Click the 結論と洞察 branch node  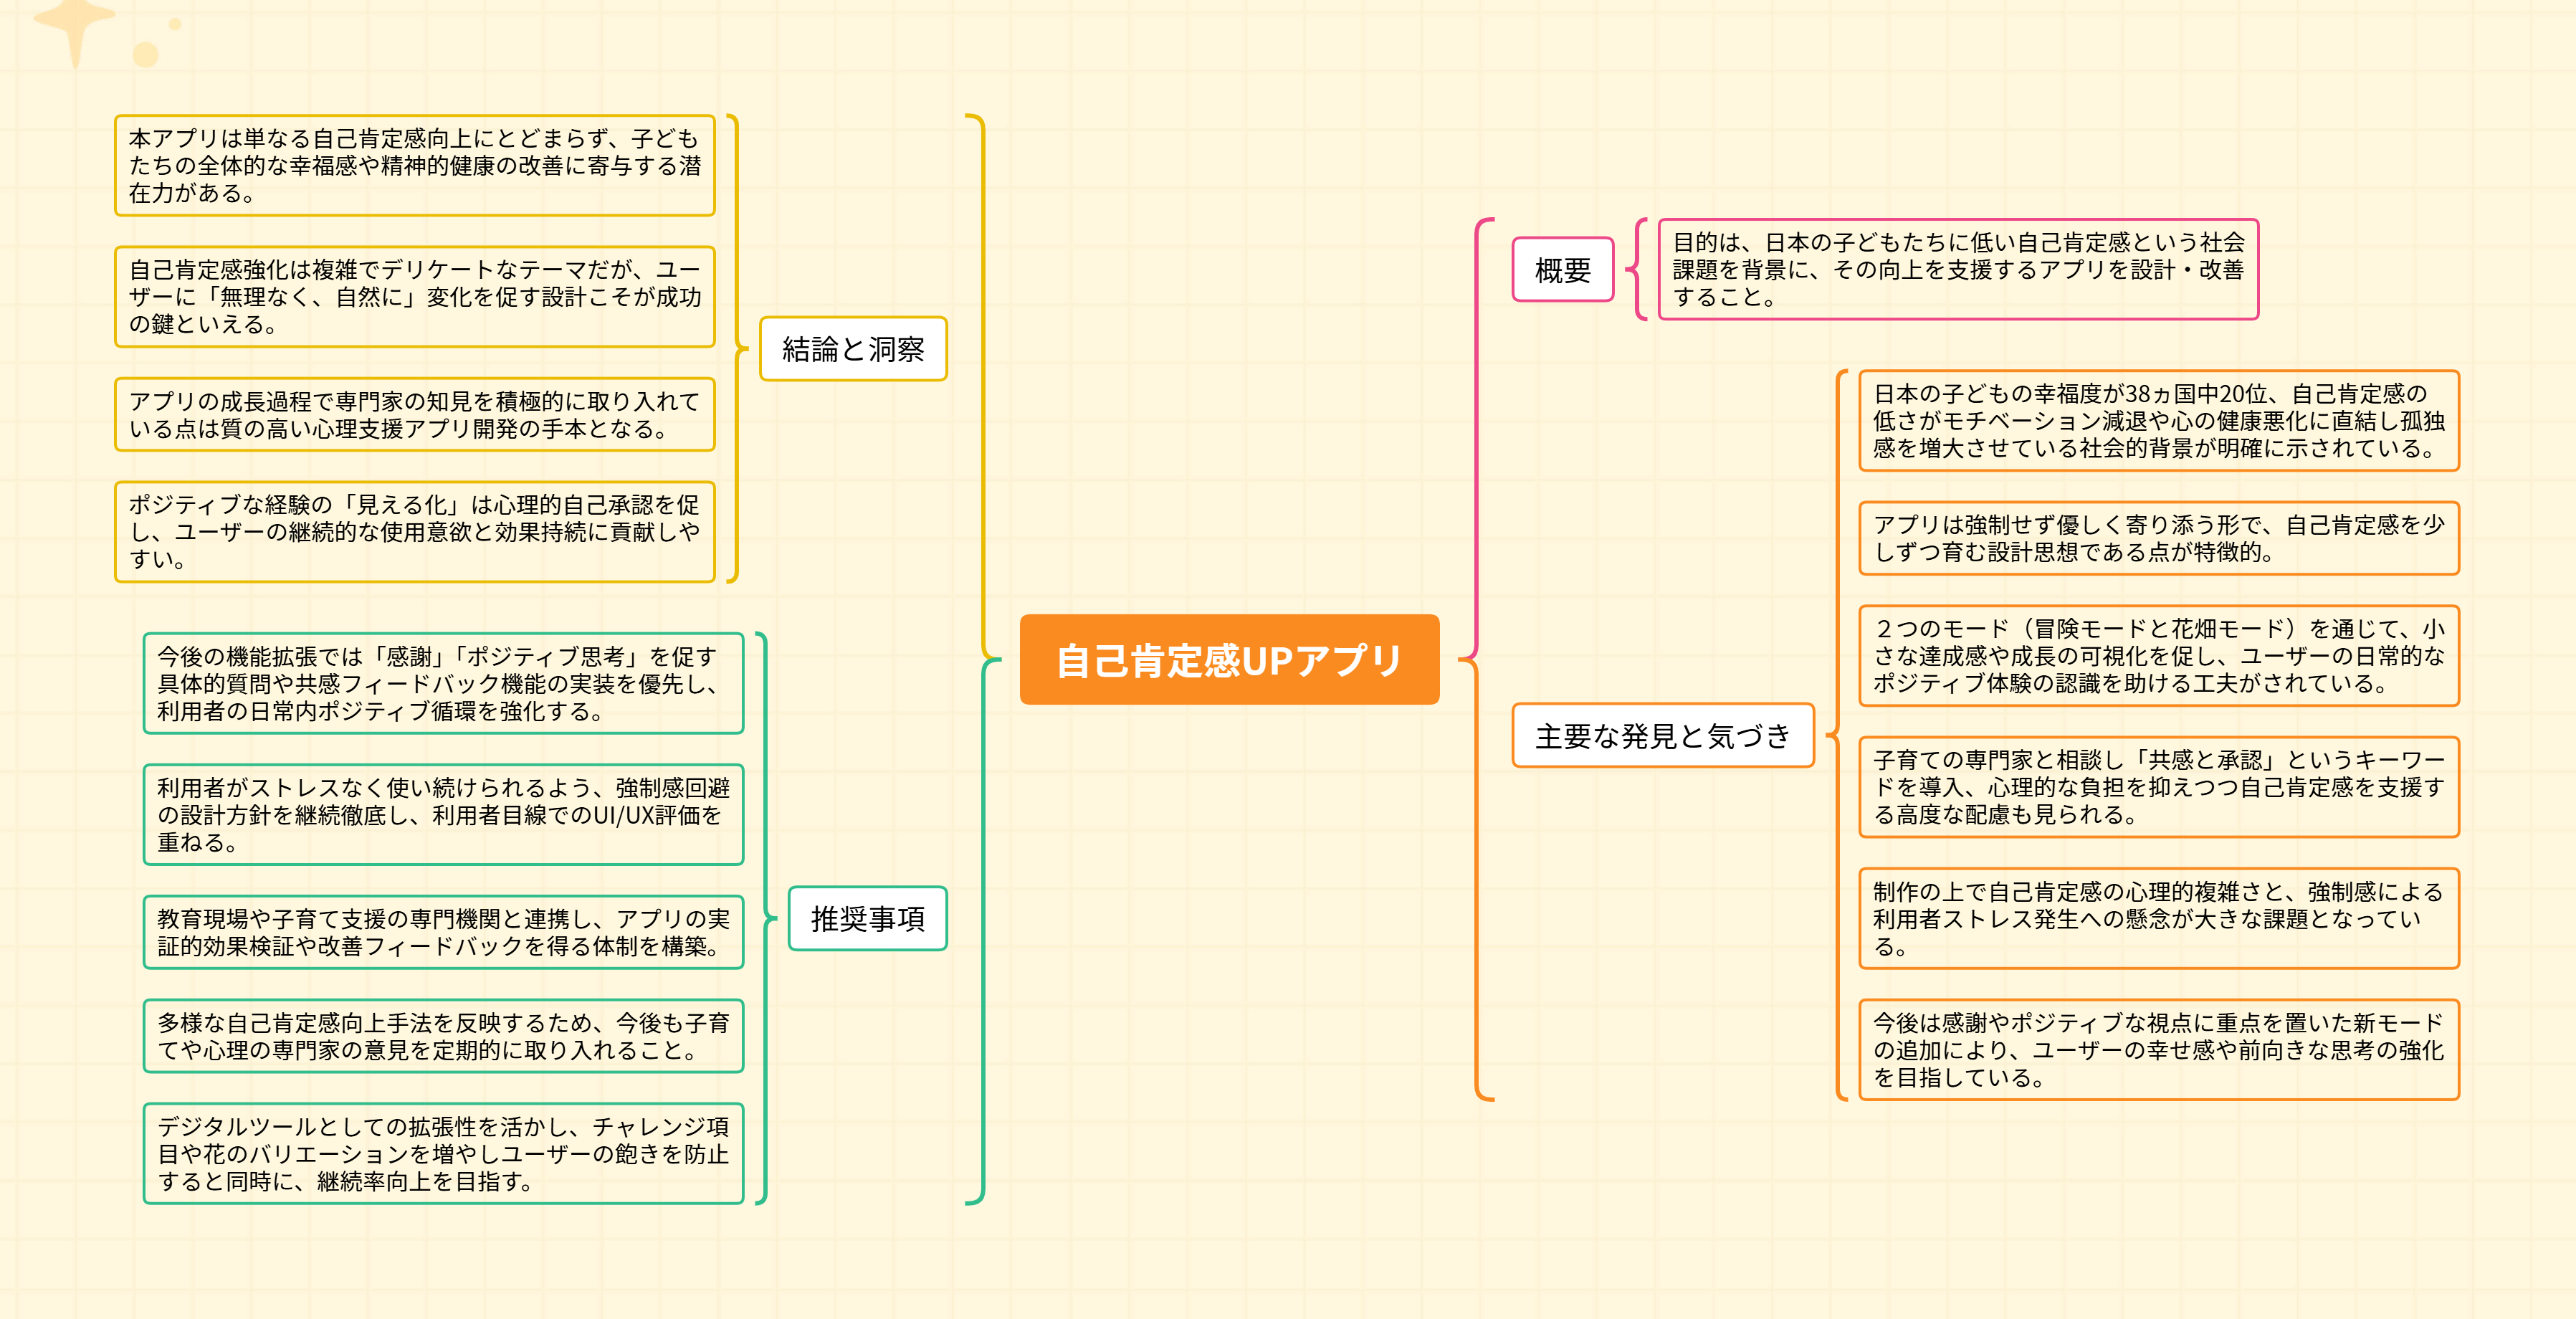click(x=852, y=348)
